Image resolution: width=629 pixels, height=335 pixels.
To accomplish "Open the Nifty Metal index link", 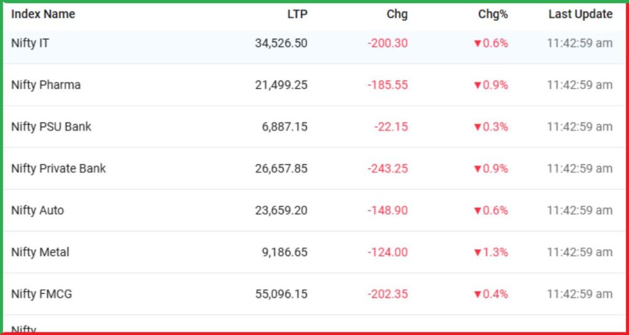I will 40,252.
